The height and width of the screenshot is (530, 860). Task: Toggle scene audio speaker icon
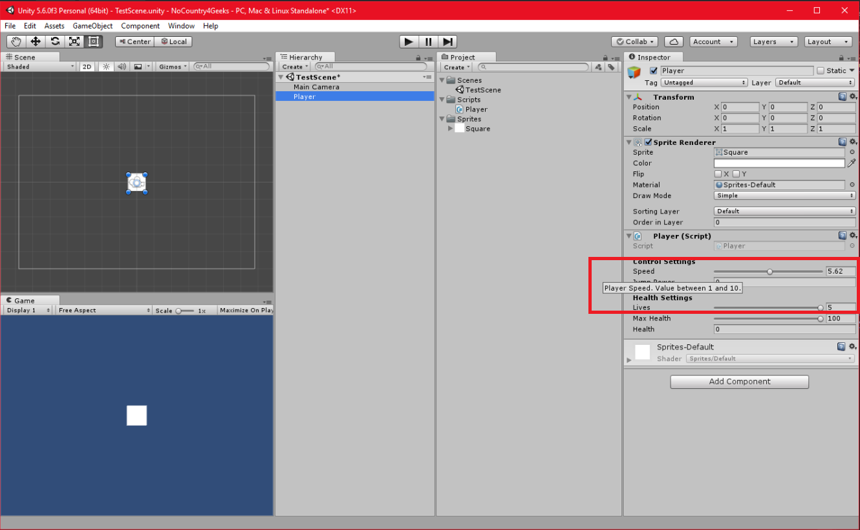pyautogui.click(x=122, y=67)
